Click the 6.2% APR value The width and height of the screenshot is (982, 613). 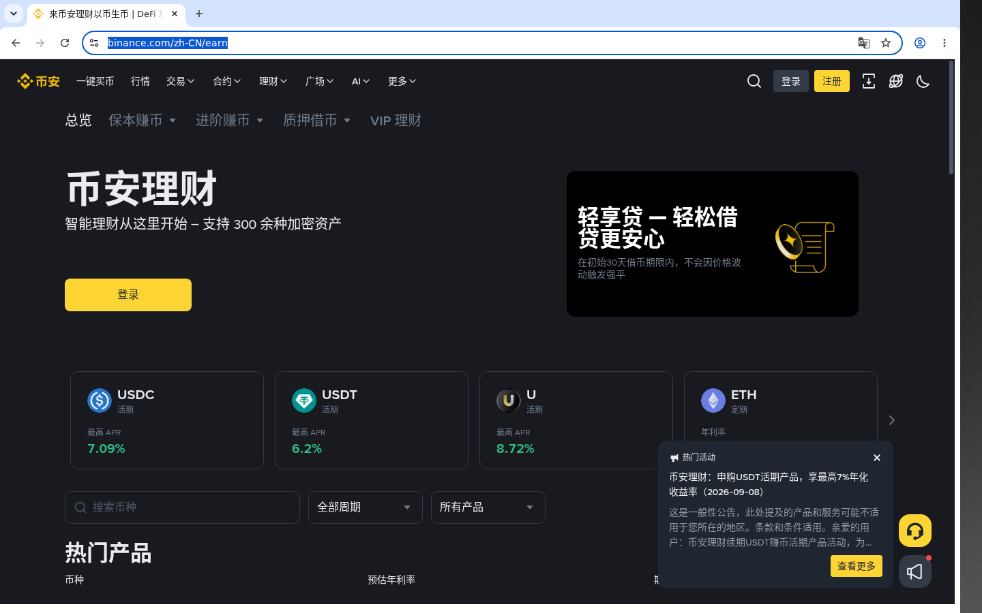307,448
